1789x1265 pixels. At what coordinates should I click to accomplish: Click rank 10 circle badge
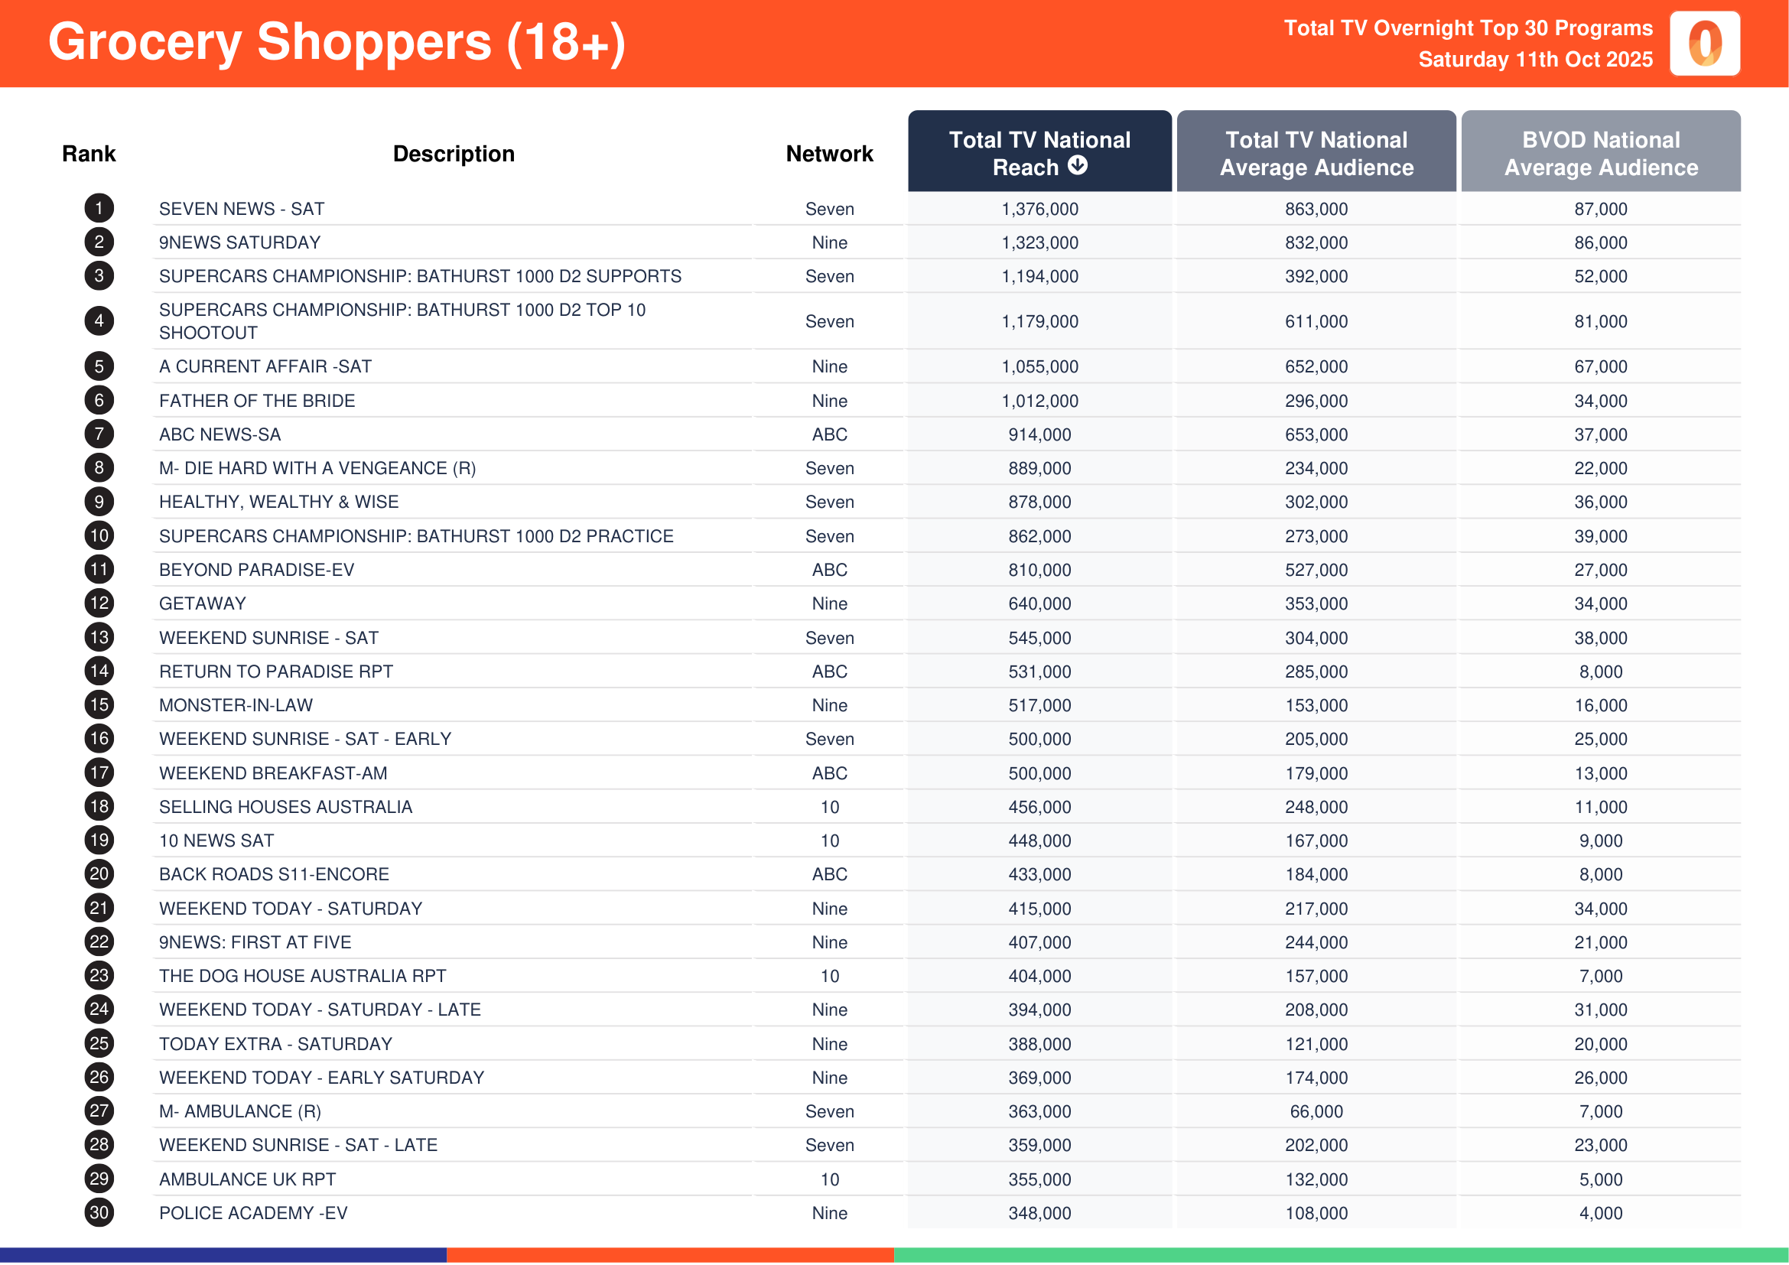click(99, 536)
